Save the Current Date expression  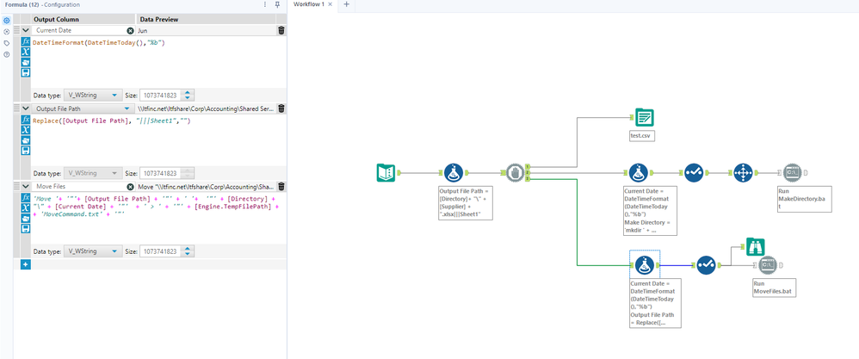[25, 72]
